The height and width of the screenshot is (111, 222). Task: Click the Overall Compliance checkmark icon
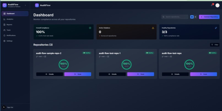[90, 28]
